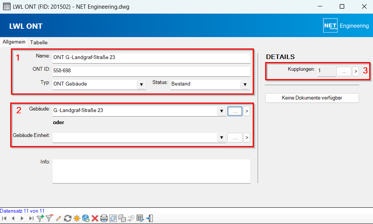Click inside the Info text area
This screenshot has width=373, height=224.
151,171
